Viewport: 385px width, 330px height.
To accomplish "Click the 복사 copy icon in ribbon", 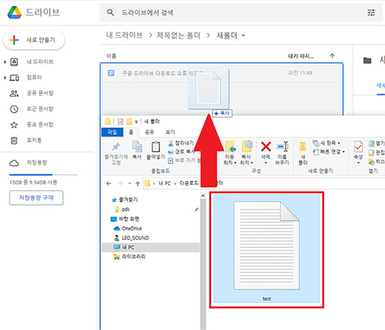I will 137,146.
